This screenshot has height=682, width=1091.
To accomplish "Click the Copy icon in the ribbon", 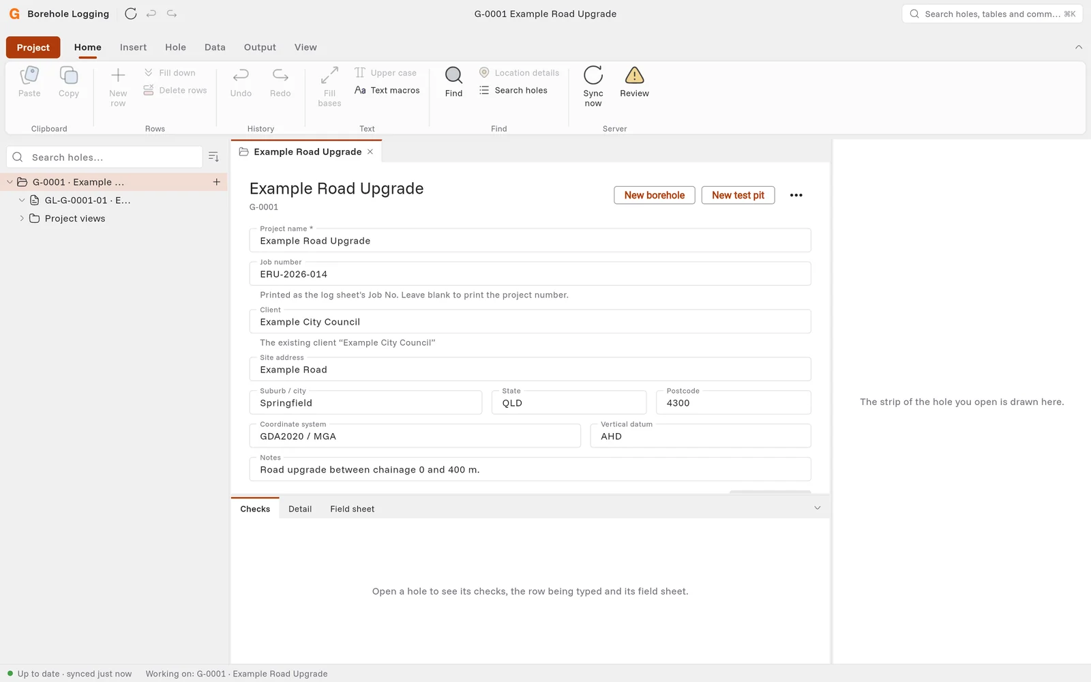I will (69, 83).
